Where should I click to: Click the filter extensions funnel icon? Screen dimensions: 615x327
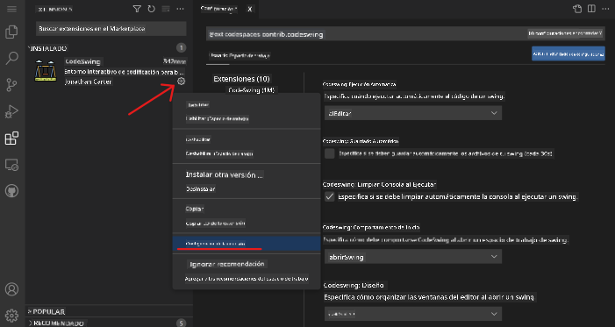137,9
